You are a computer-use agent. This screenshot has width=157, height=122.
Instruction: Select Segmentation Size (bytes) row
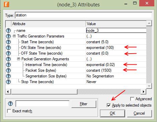76,76
